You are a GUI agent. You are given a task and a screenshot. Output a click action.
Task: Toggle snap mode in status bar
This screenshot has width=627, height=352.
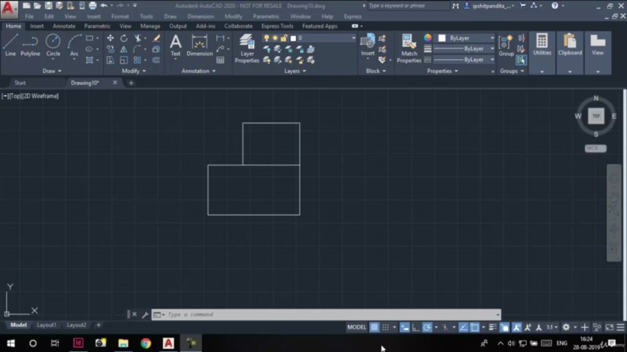386,327
